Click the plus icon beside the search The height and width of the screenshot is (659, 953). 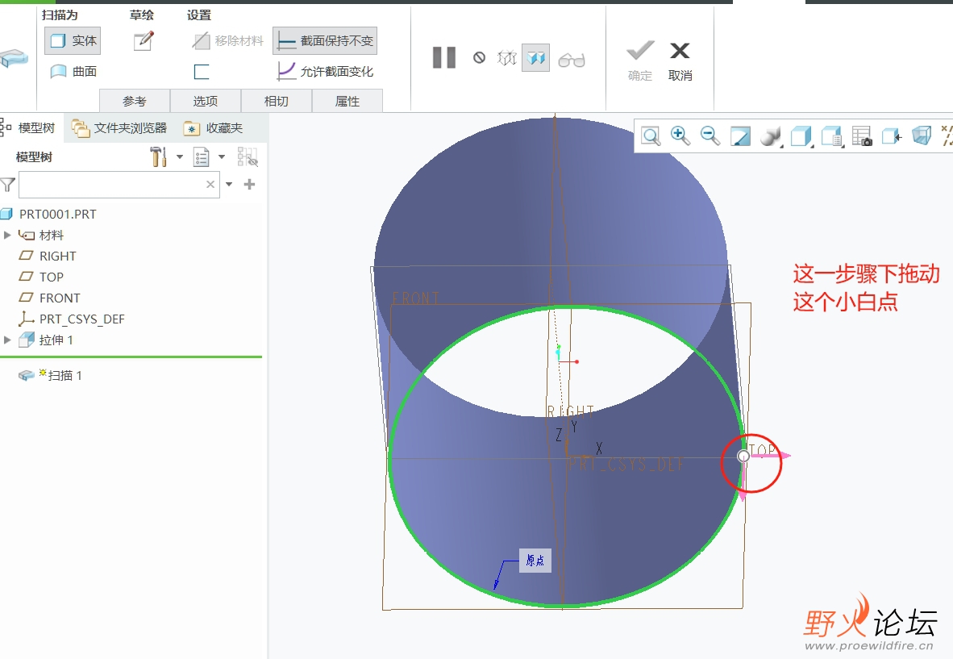249,184
